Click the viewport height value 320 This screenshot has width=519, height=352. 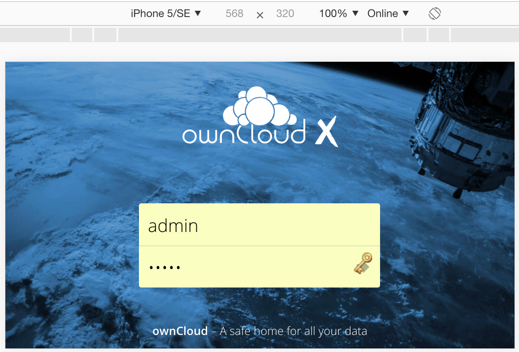coord(285,13)
